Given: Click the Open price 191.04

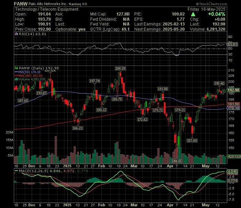Looking at the screenshot, I should (44, 14).
